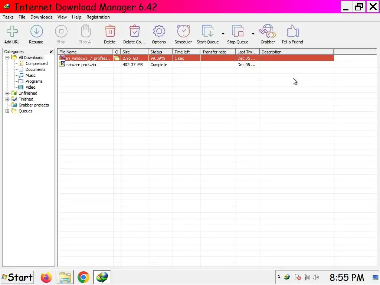Expand the Unfinished category node

pyautogui.click(x=7, y=93)
